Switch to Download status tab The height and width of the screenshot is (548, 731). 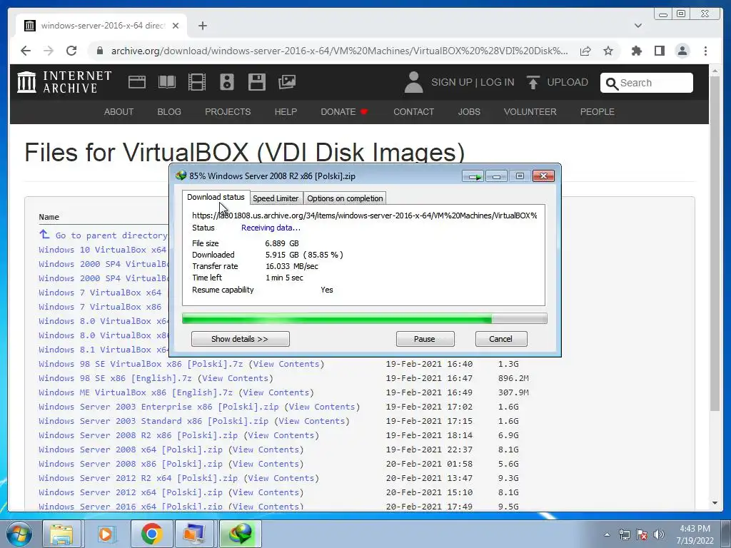click(216, 197)
